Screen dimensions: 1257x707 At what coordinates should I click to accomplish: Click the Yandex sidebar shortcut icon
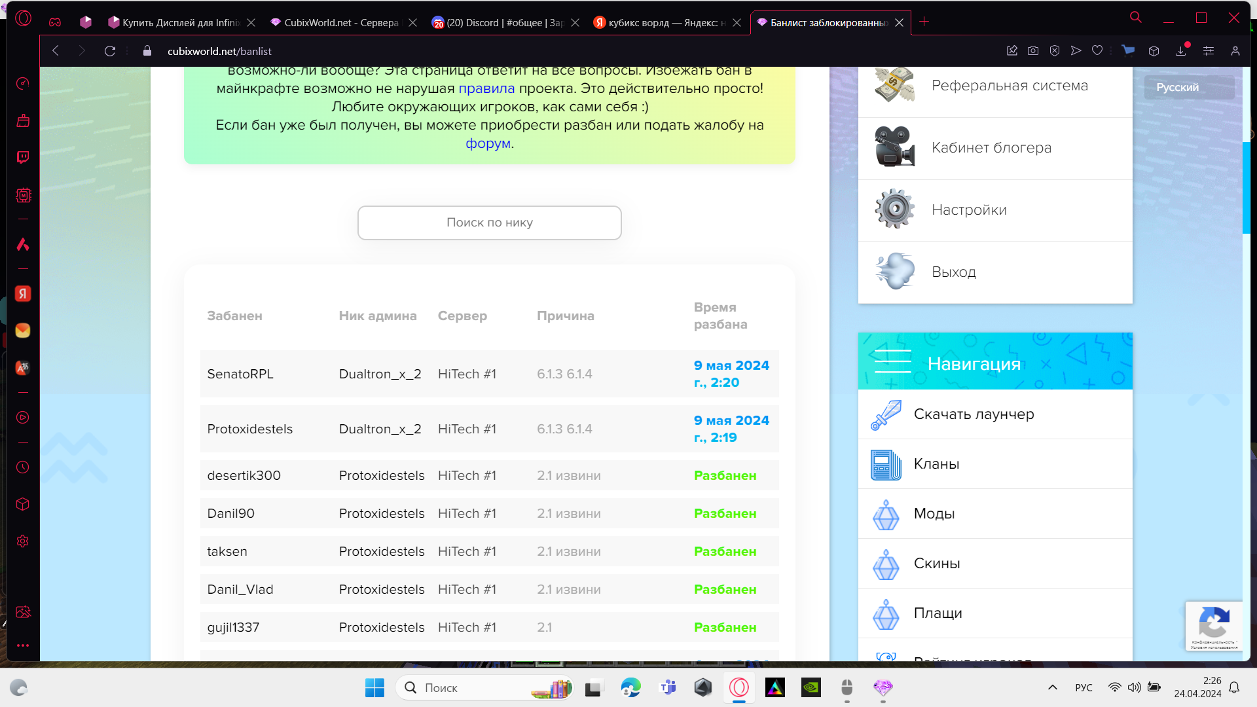23,294
